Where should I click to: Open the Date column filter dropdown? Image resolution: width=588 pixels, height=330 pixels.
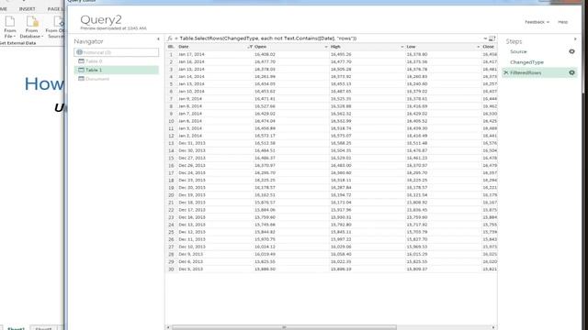(x=250, y=47)
